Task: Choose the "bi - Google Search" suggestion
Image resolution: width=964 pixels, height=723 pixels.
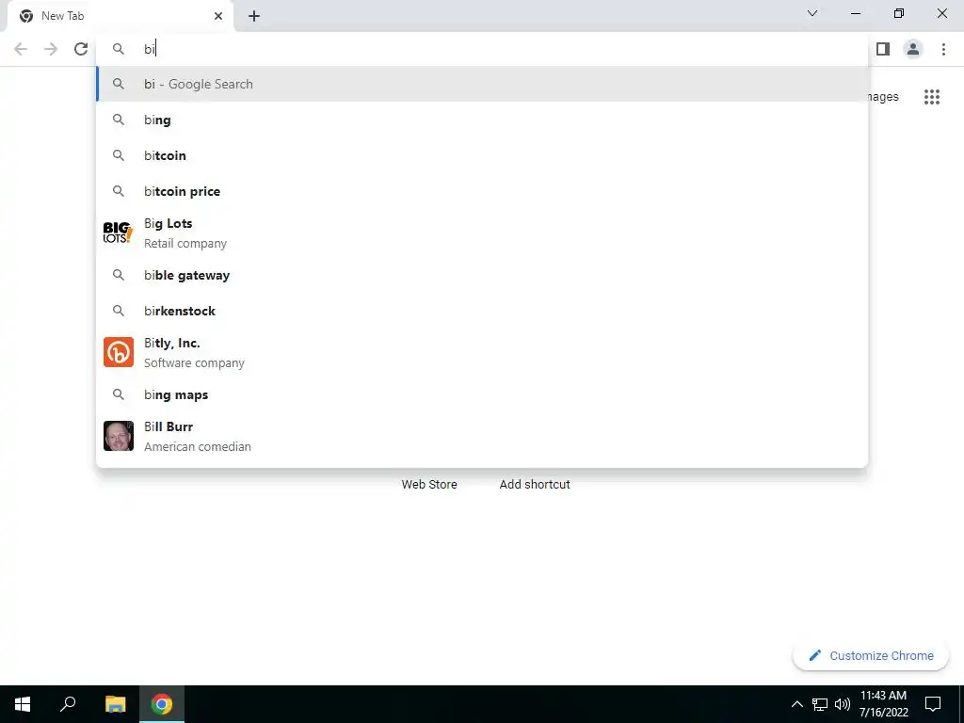Action: [x=483, y=84]
